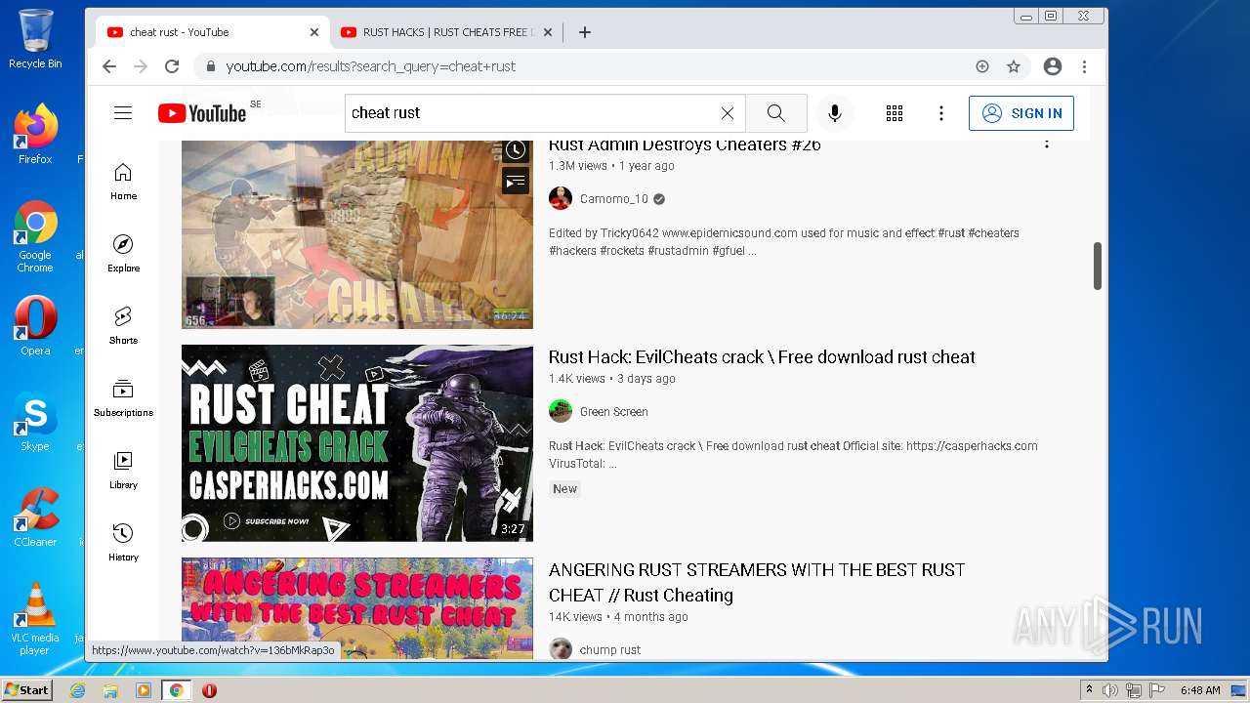Screen dimensions: 1250x703
Task: Open Subscriptions in sidebar
Action: pos(123,398)
